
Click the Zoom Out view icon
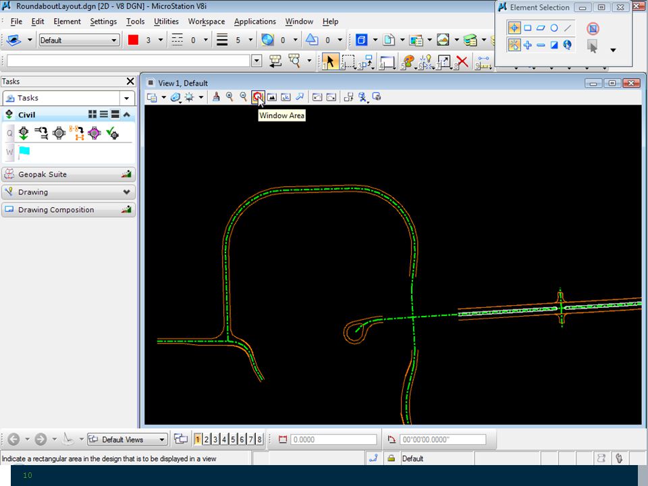(x=244, y=97)
